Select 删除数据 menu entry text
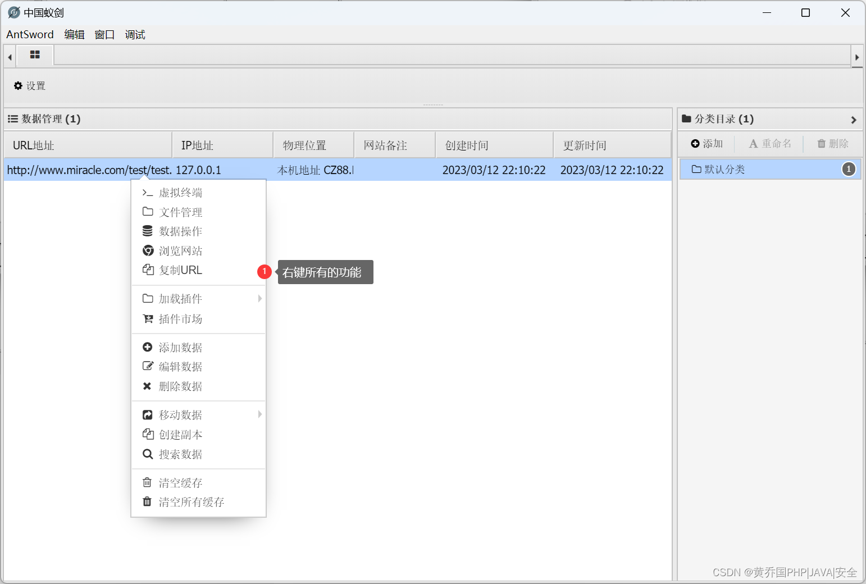The height and width of the screenshot is (584, 866). pyautogui.click(x=180, y=386)
